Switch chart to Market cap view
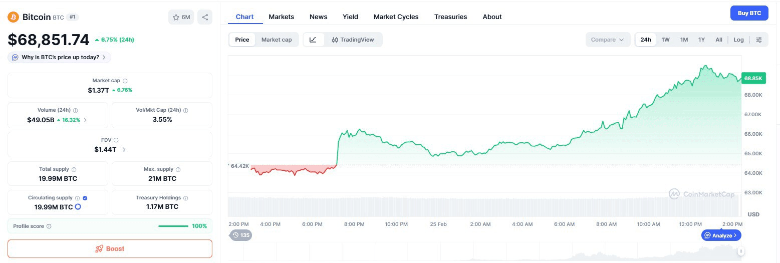 pyautogui.click(x=276, y=40)
